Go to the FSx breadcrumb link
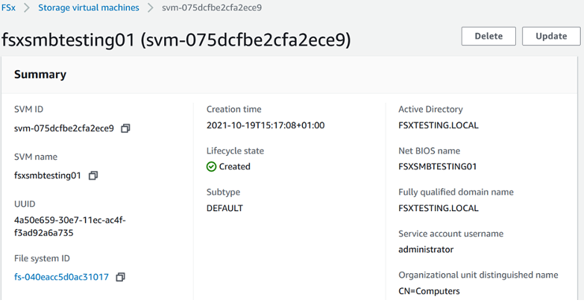Image resolution: width=584 pixels, height=303 pixels. coord(9,7)
